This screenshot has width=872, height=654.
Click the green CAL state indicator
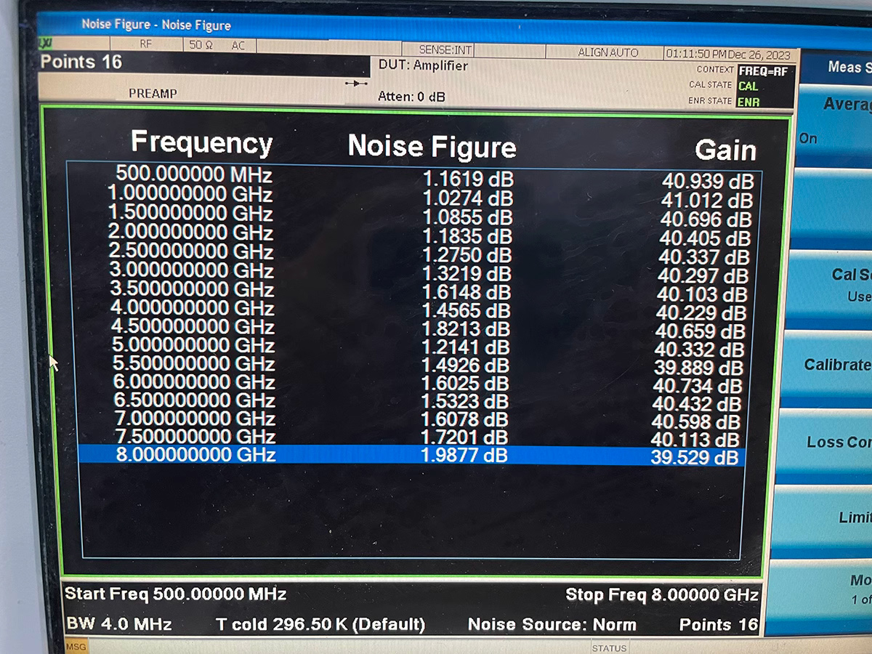click(x=748, y=86)
